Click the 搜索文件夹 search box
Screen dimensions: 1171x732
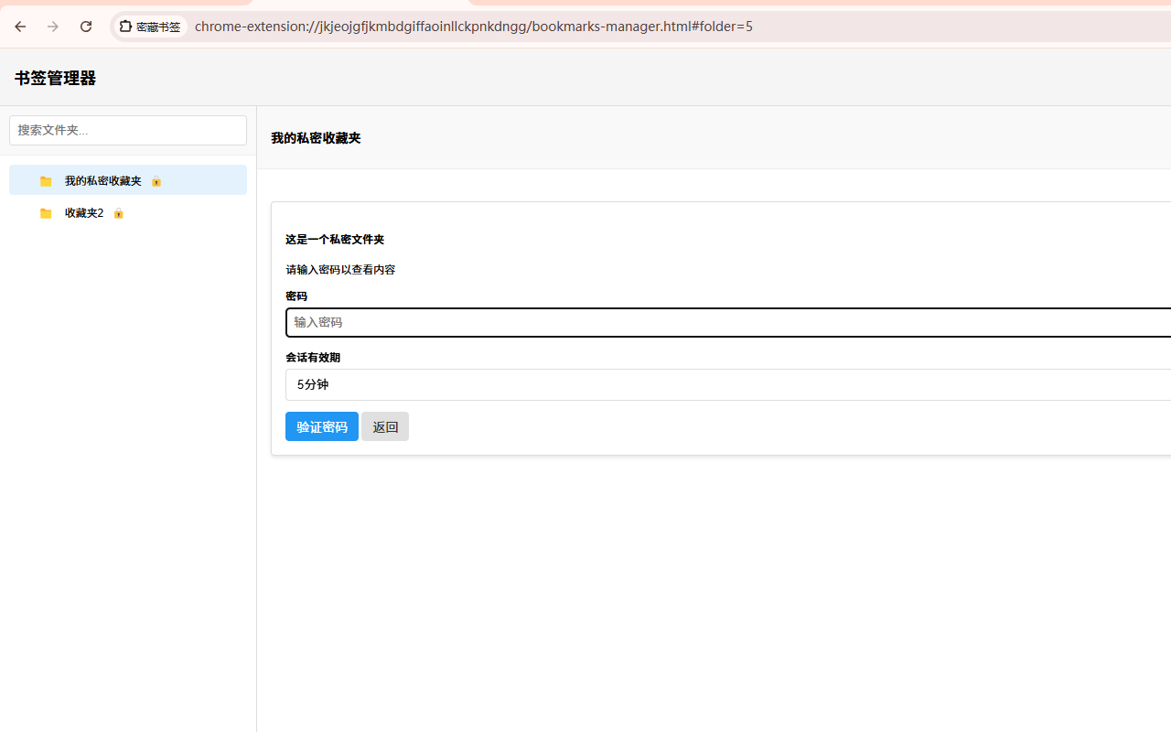127,130
